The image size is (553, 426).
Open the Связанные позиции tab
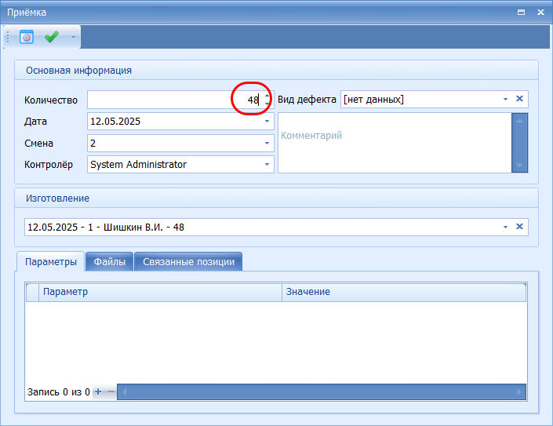click(x=189, y=262)
